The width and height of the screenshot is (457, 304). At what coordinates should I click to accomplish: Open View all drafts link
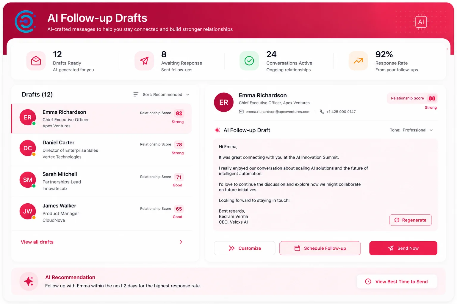(37, 242)
